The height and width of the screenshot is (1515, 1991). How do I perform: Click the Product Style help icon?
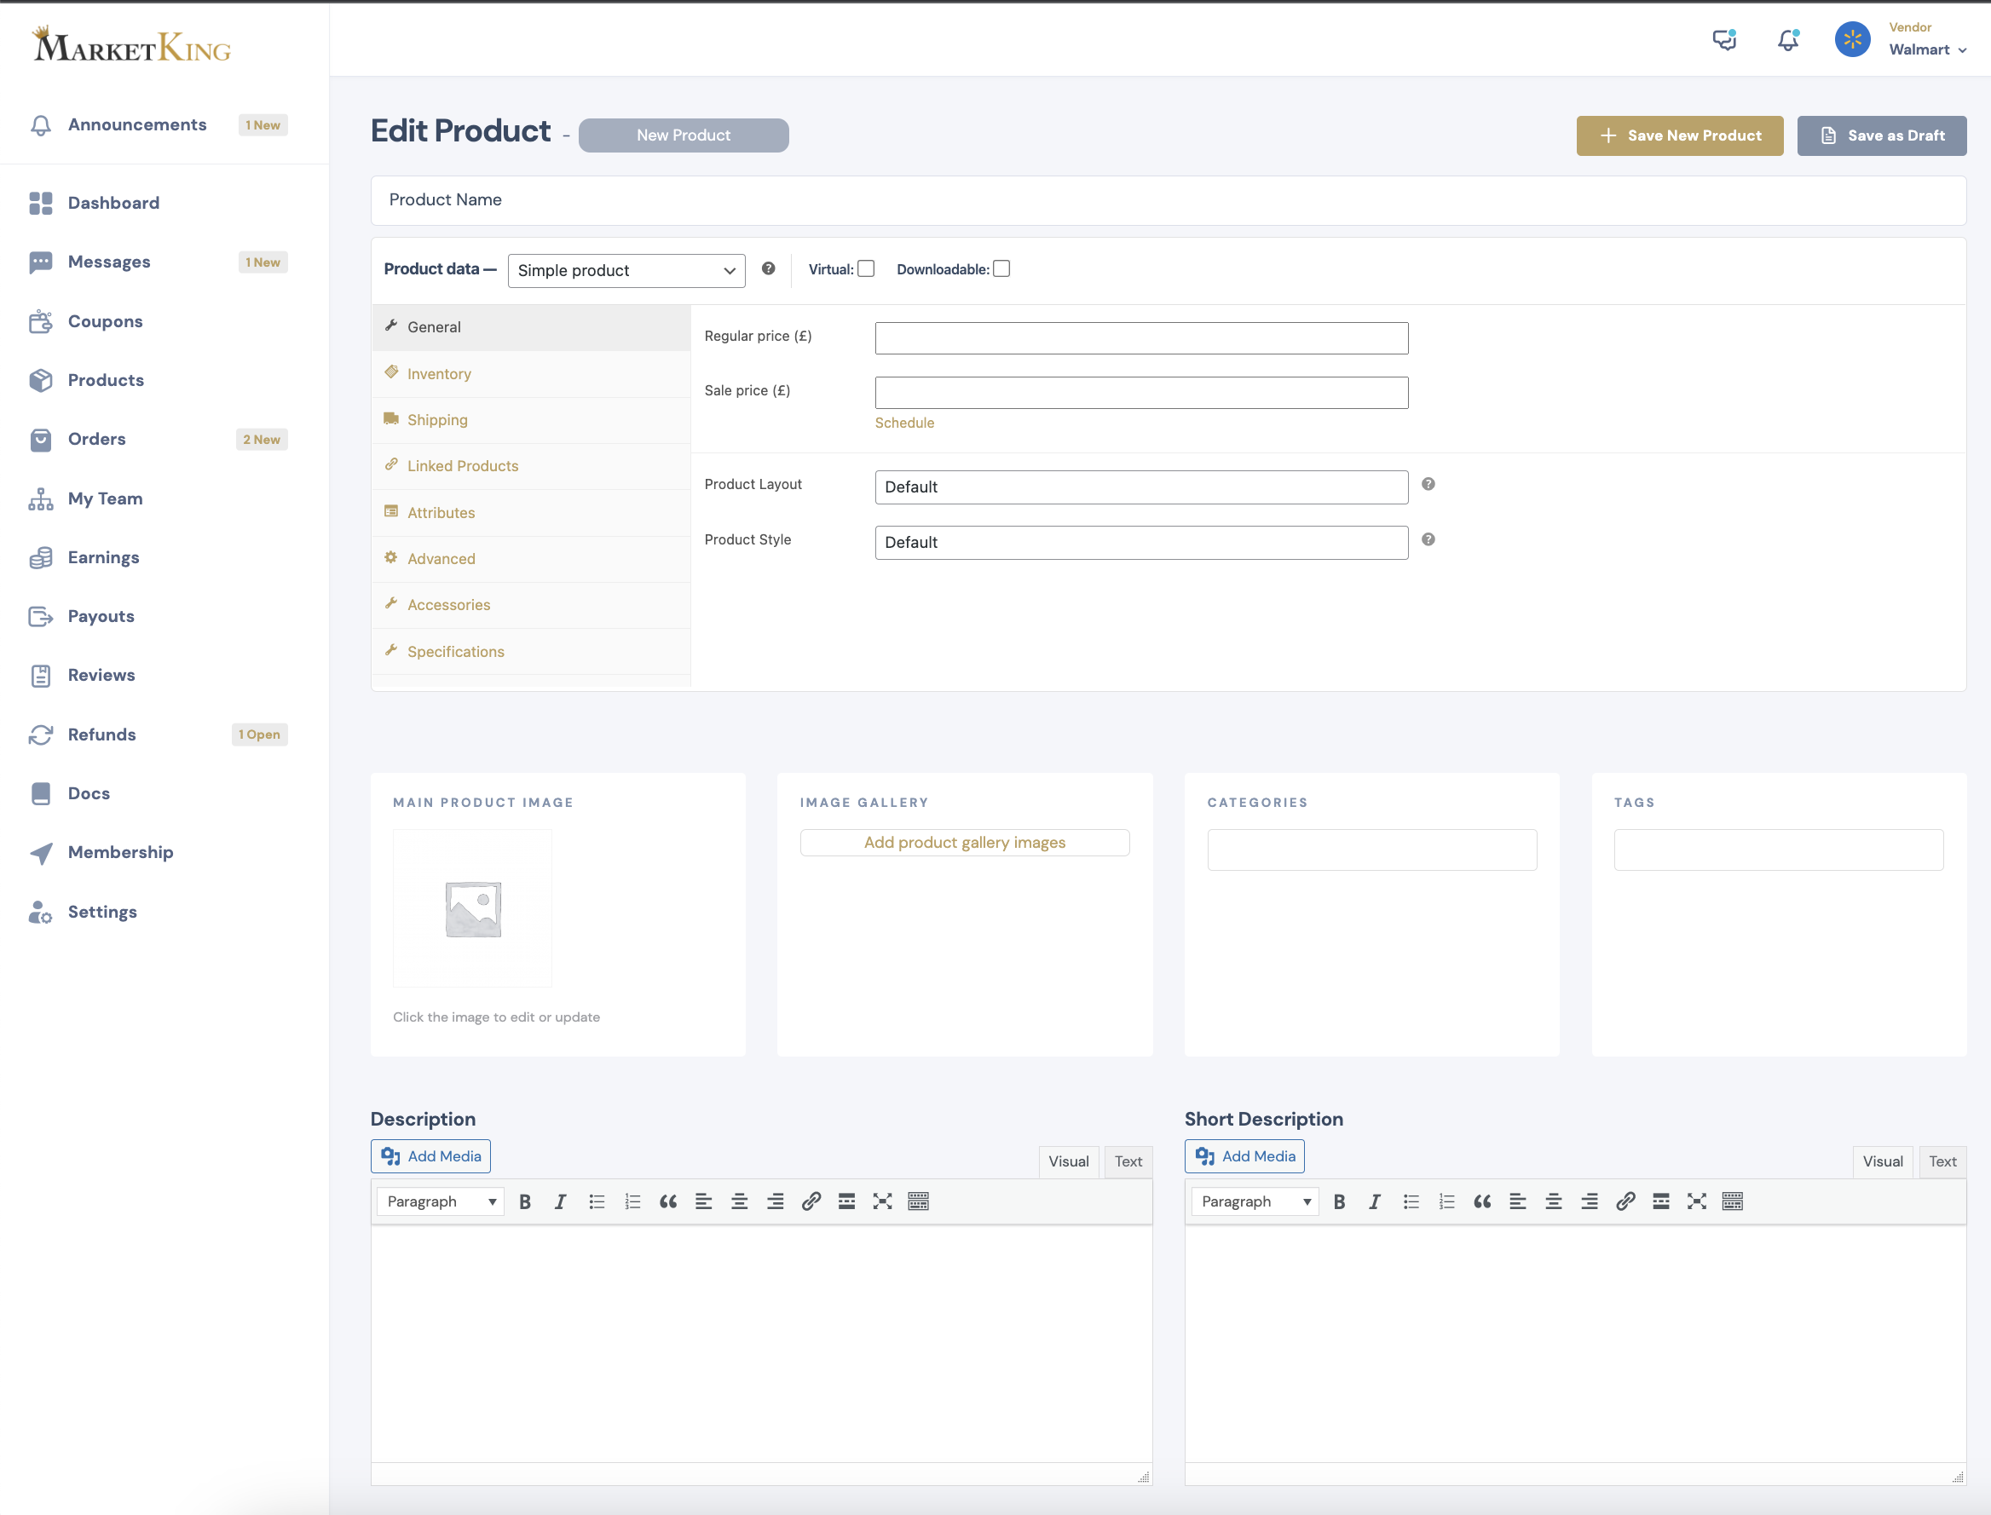click(x=1428, y=539)
